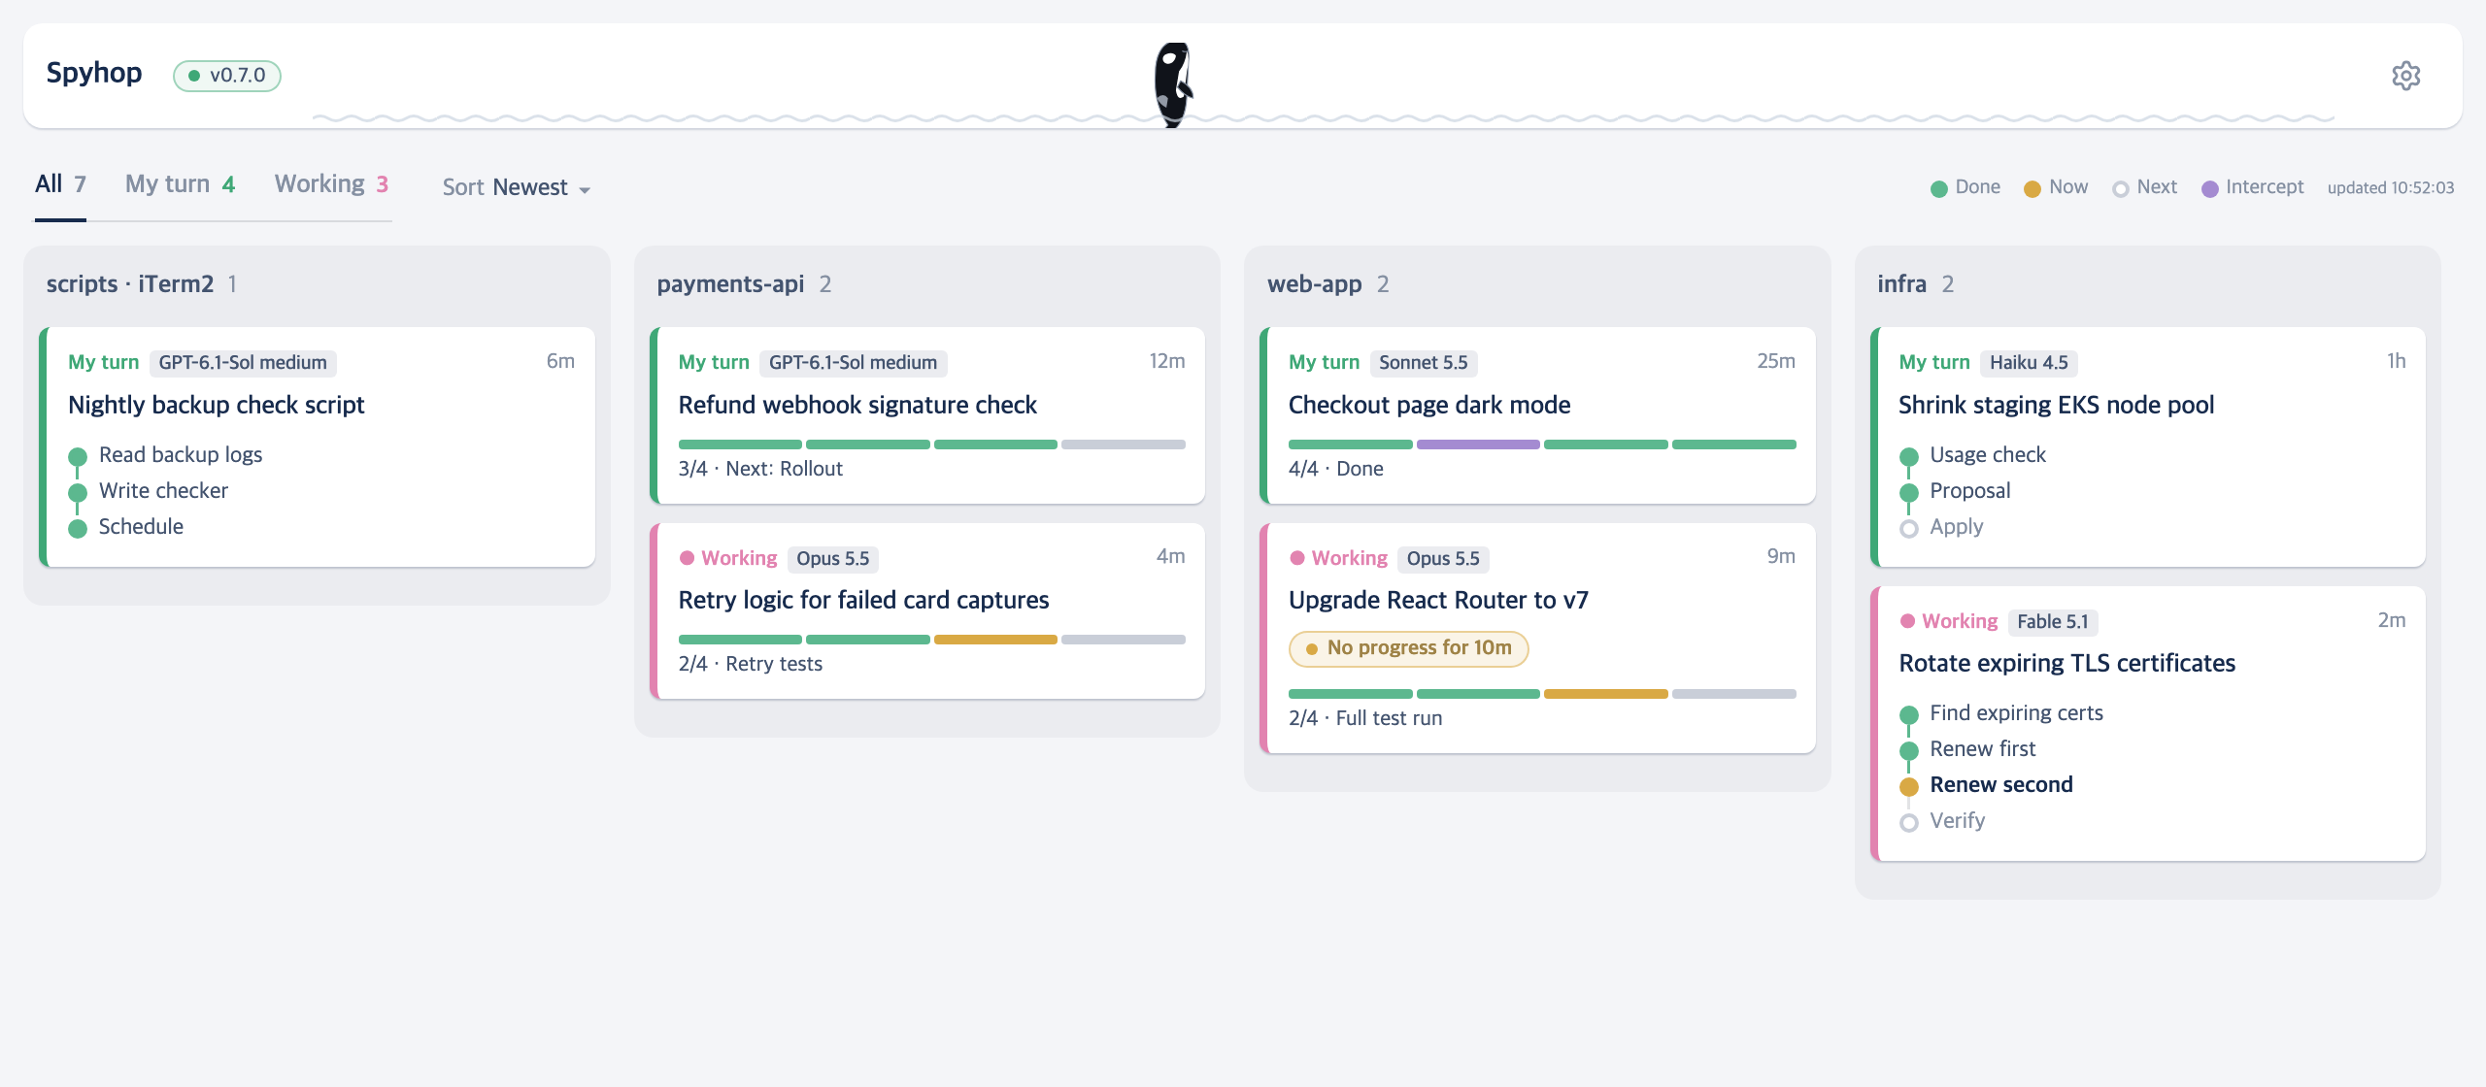Open the Refund webhook signature check card

(x=927, y=415)
